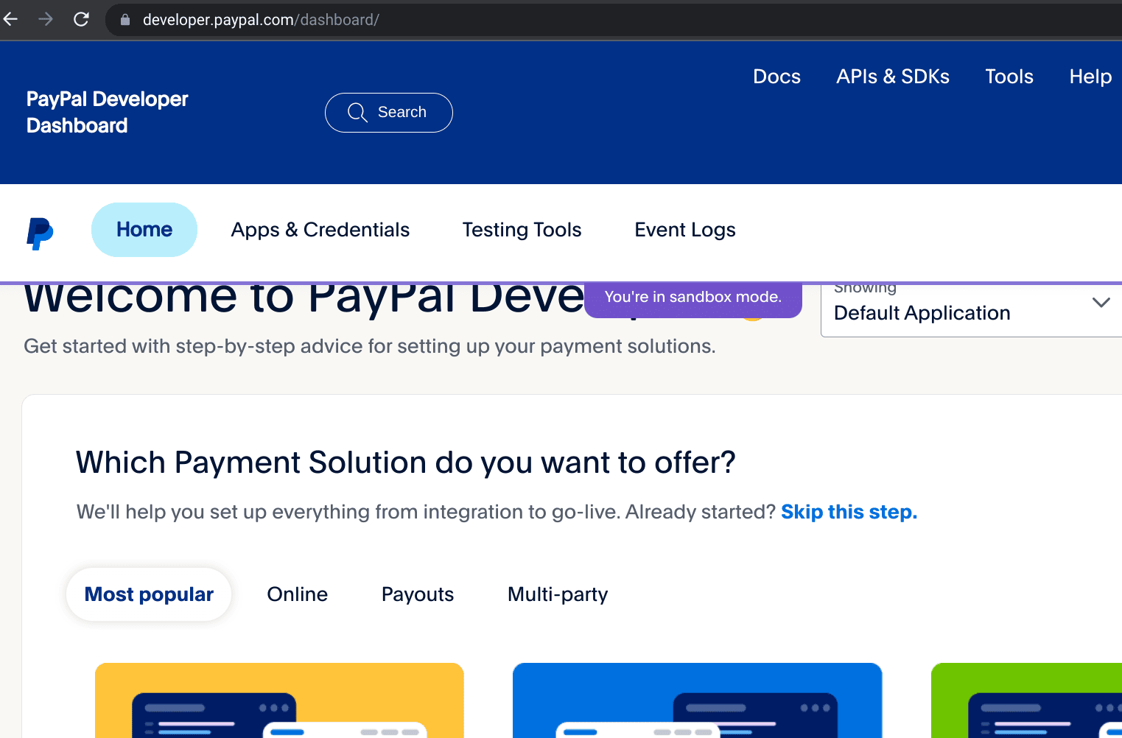The width and height of the screenshot is (1122, 738).
Task: Click Which Payment Solution heading text
Action: point(406,463)
